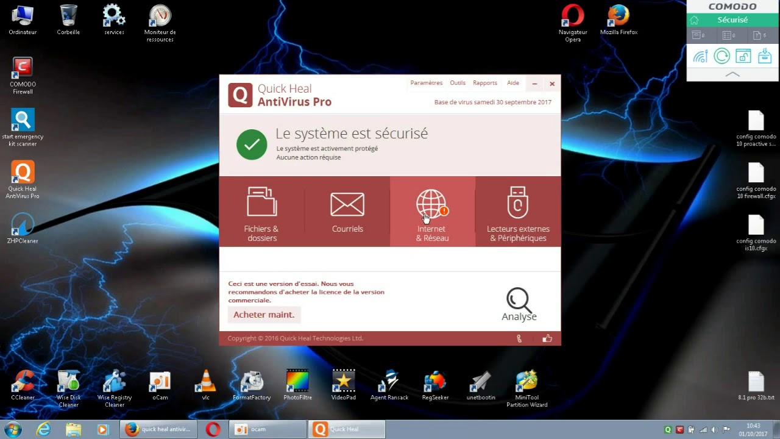The image size is (780, 439).
Task: Click the Acheter maint. button
Action: click(264, 315)
